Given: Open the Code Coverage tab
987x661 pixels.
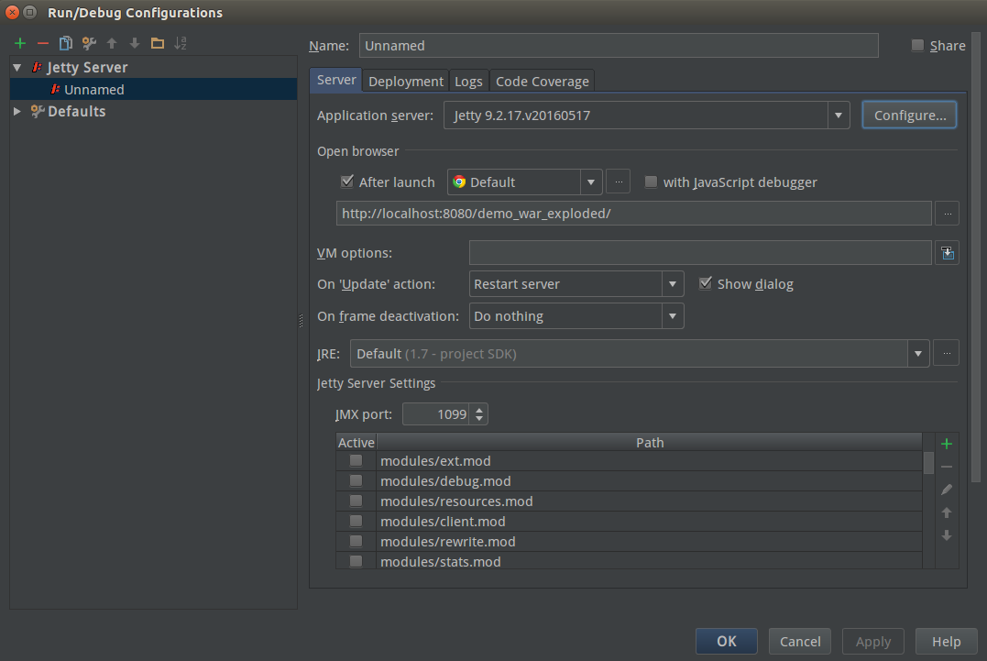Looking at the screenshot, I should (x=542, y=81).
